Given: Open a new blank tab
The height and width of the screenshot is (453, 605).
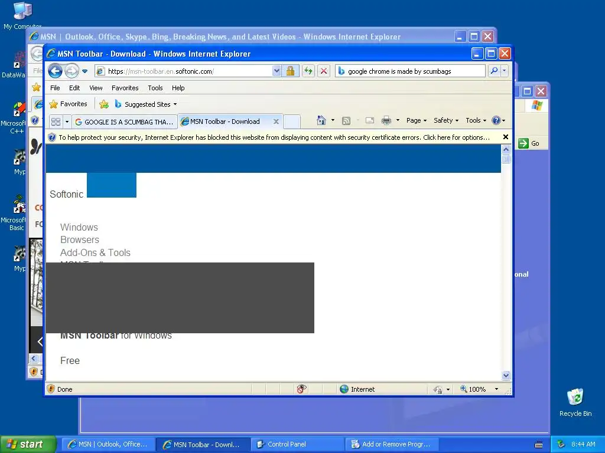Looking at the screenshot, I should tap(292, 122).
